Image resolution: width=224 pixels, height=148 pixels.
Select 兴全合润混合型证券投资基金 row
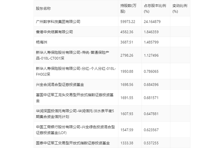click(x=112, y=84)
